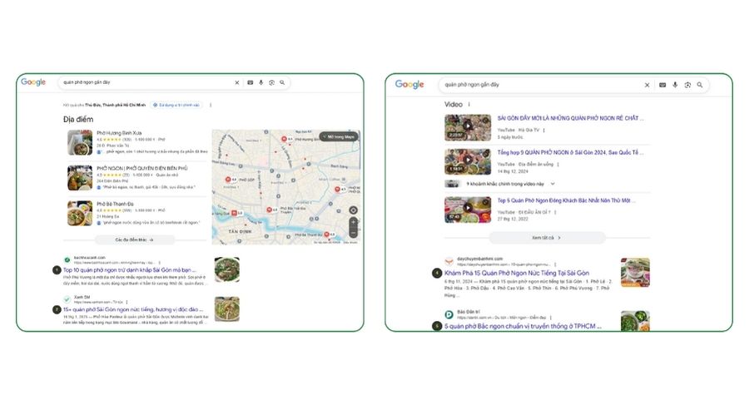The image size is (749, 405).
Task: Open the three-dot menu beside the precise location chip
Action: point(211,105)
